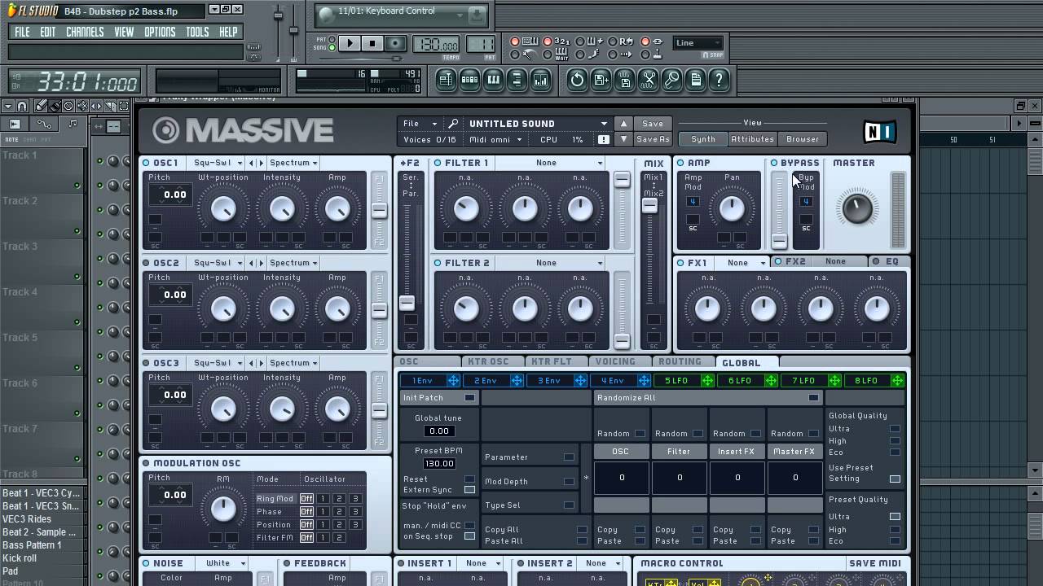This screenshot has height=586, width=1043.
Task: Open the TOOLS menu
Action: (x=197, y=32)
